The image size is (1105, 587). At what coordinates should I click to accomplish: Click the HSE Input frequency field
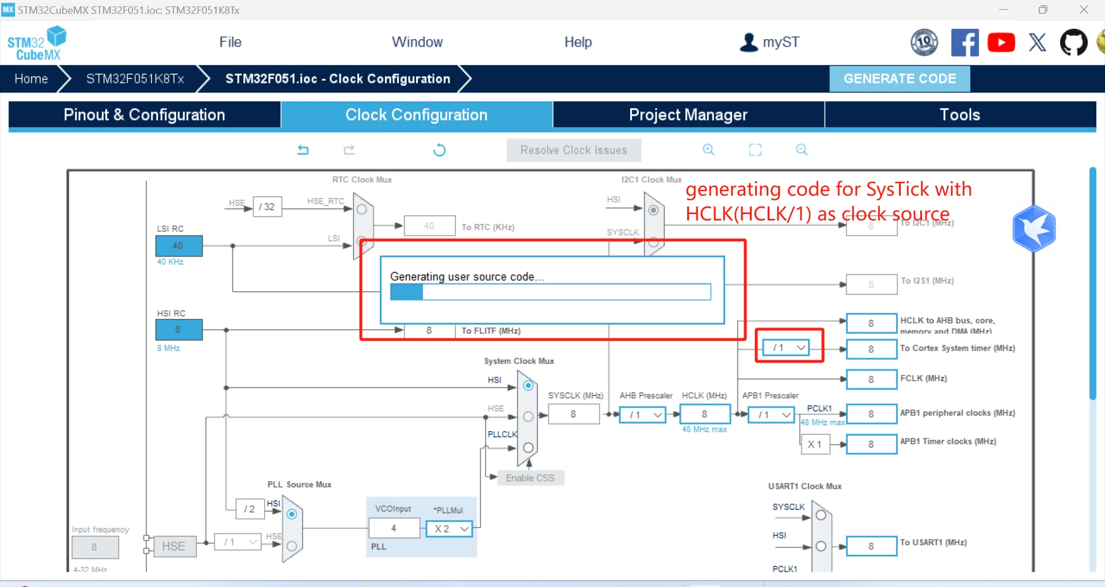(95, 547)
